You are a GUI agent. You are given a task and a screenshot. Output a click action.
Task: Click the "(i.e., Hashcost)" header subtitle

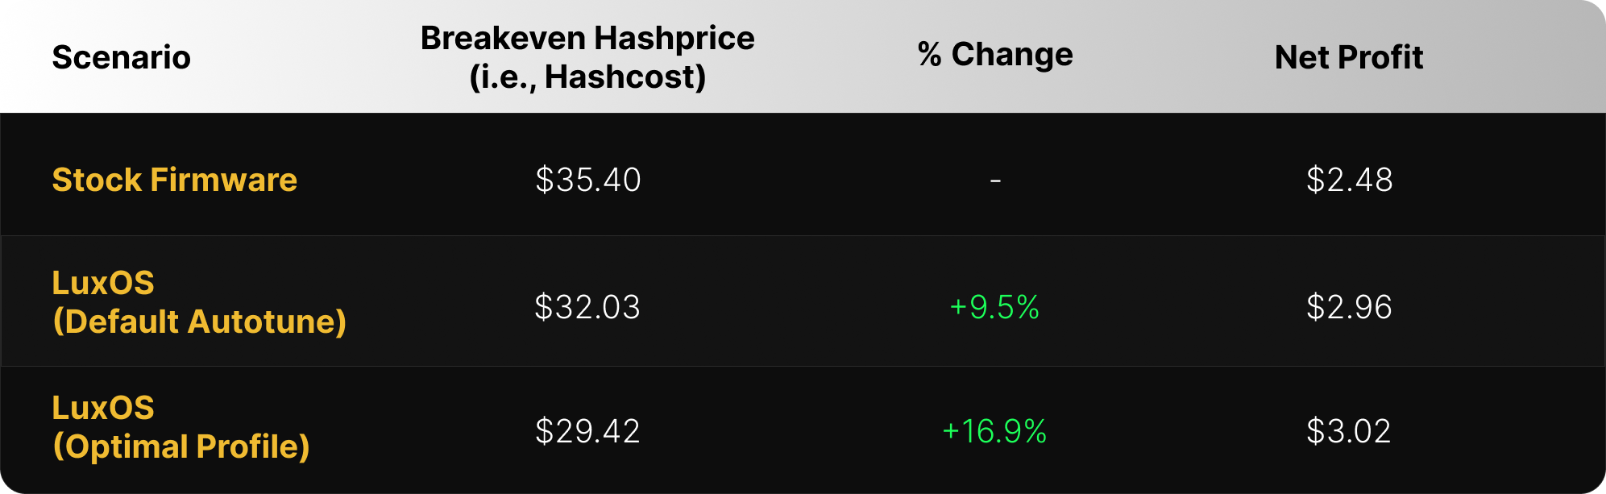pos(587,77)
